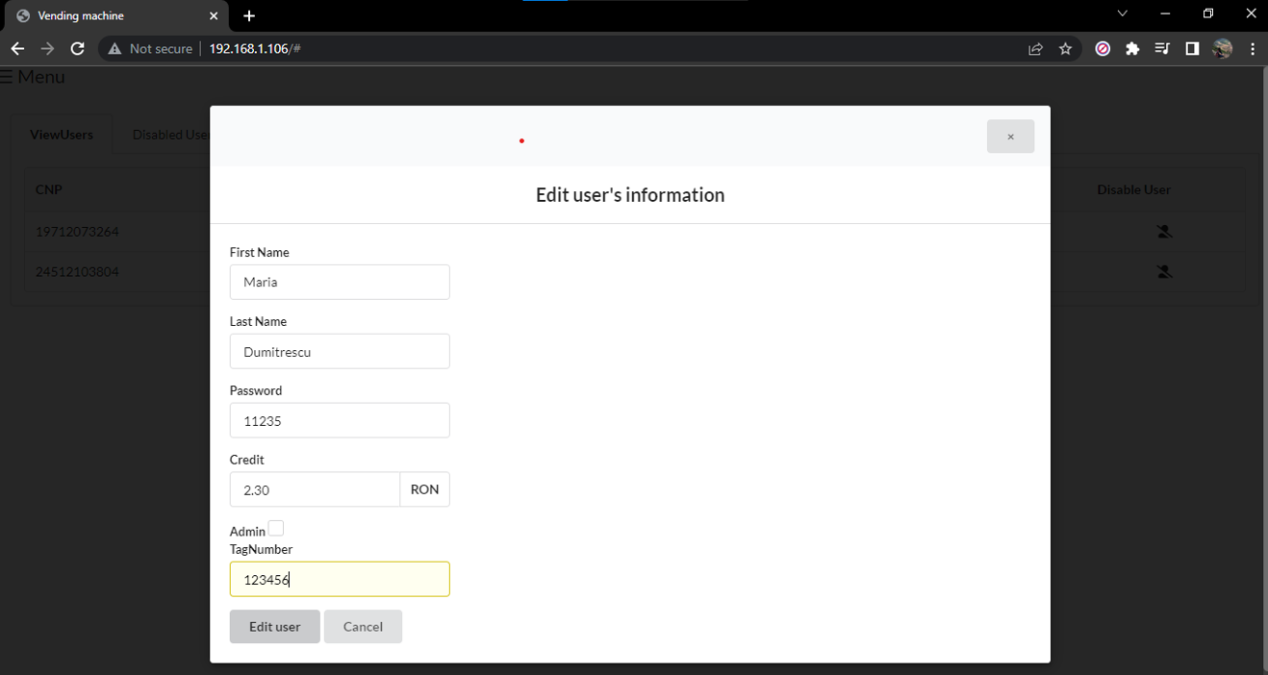Disable user with CNP 24512103804
The image size is (1268, 675).
[1164, 272]
